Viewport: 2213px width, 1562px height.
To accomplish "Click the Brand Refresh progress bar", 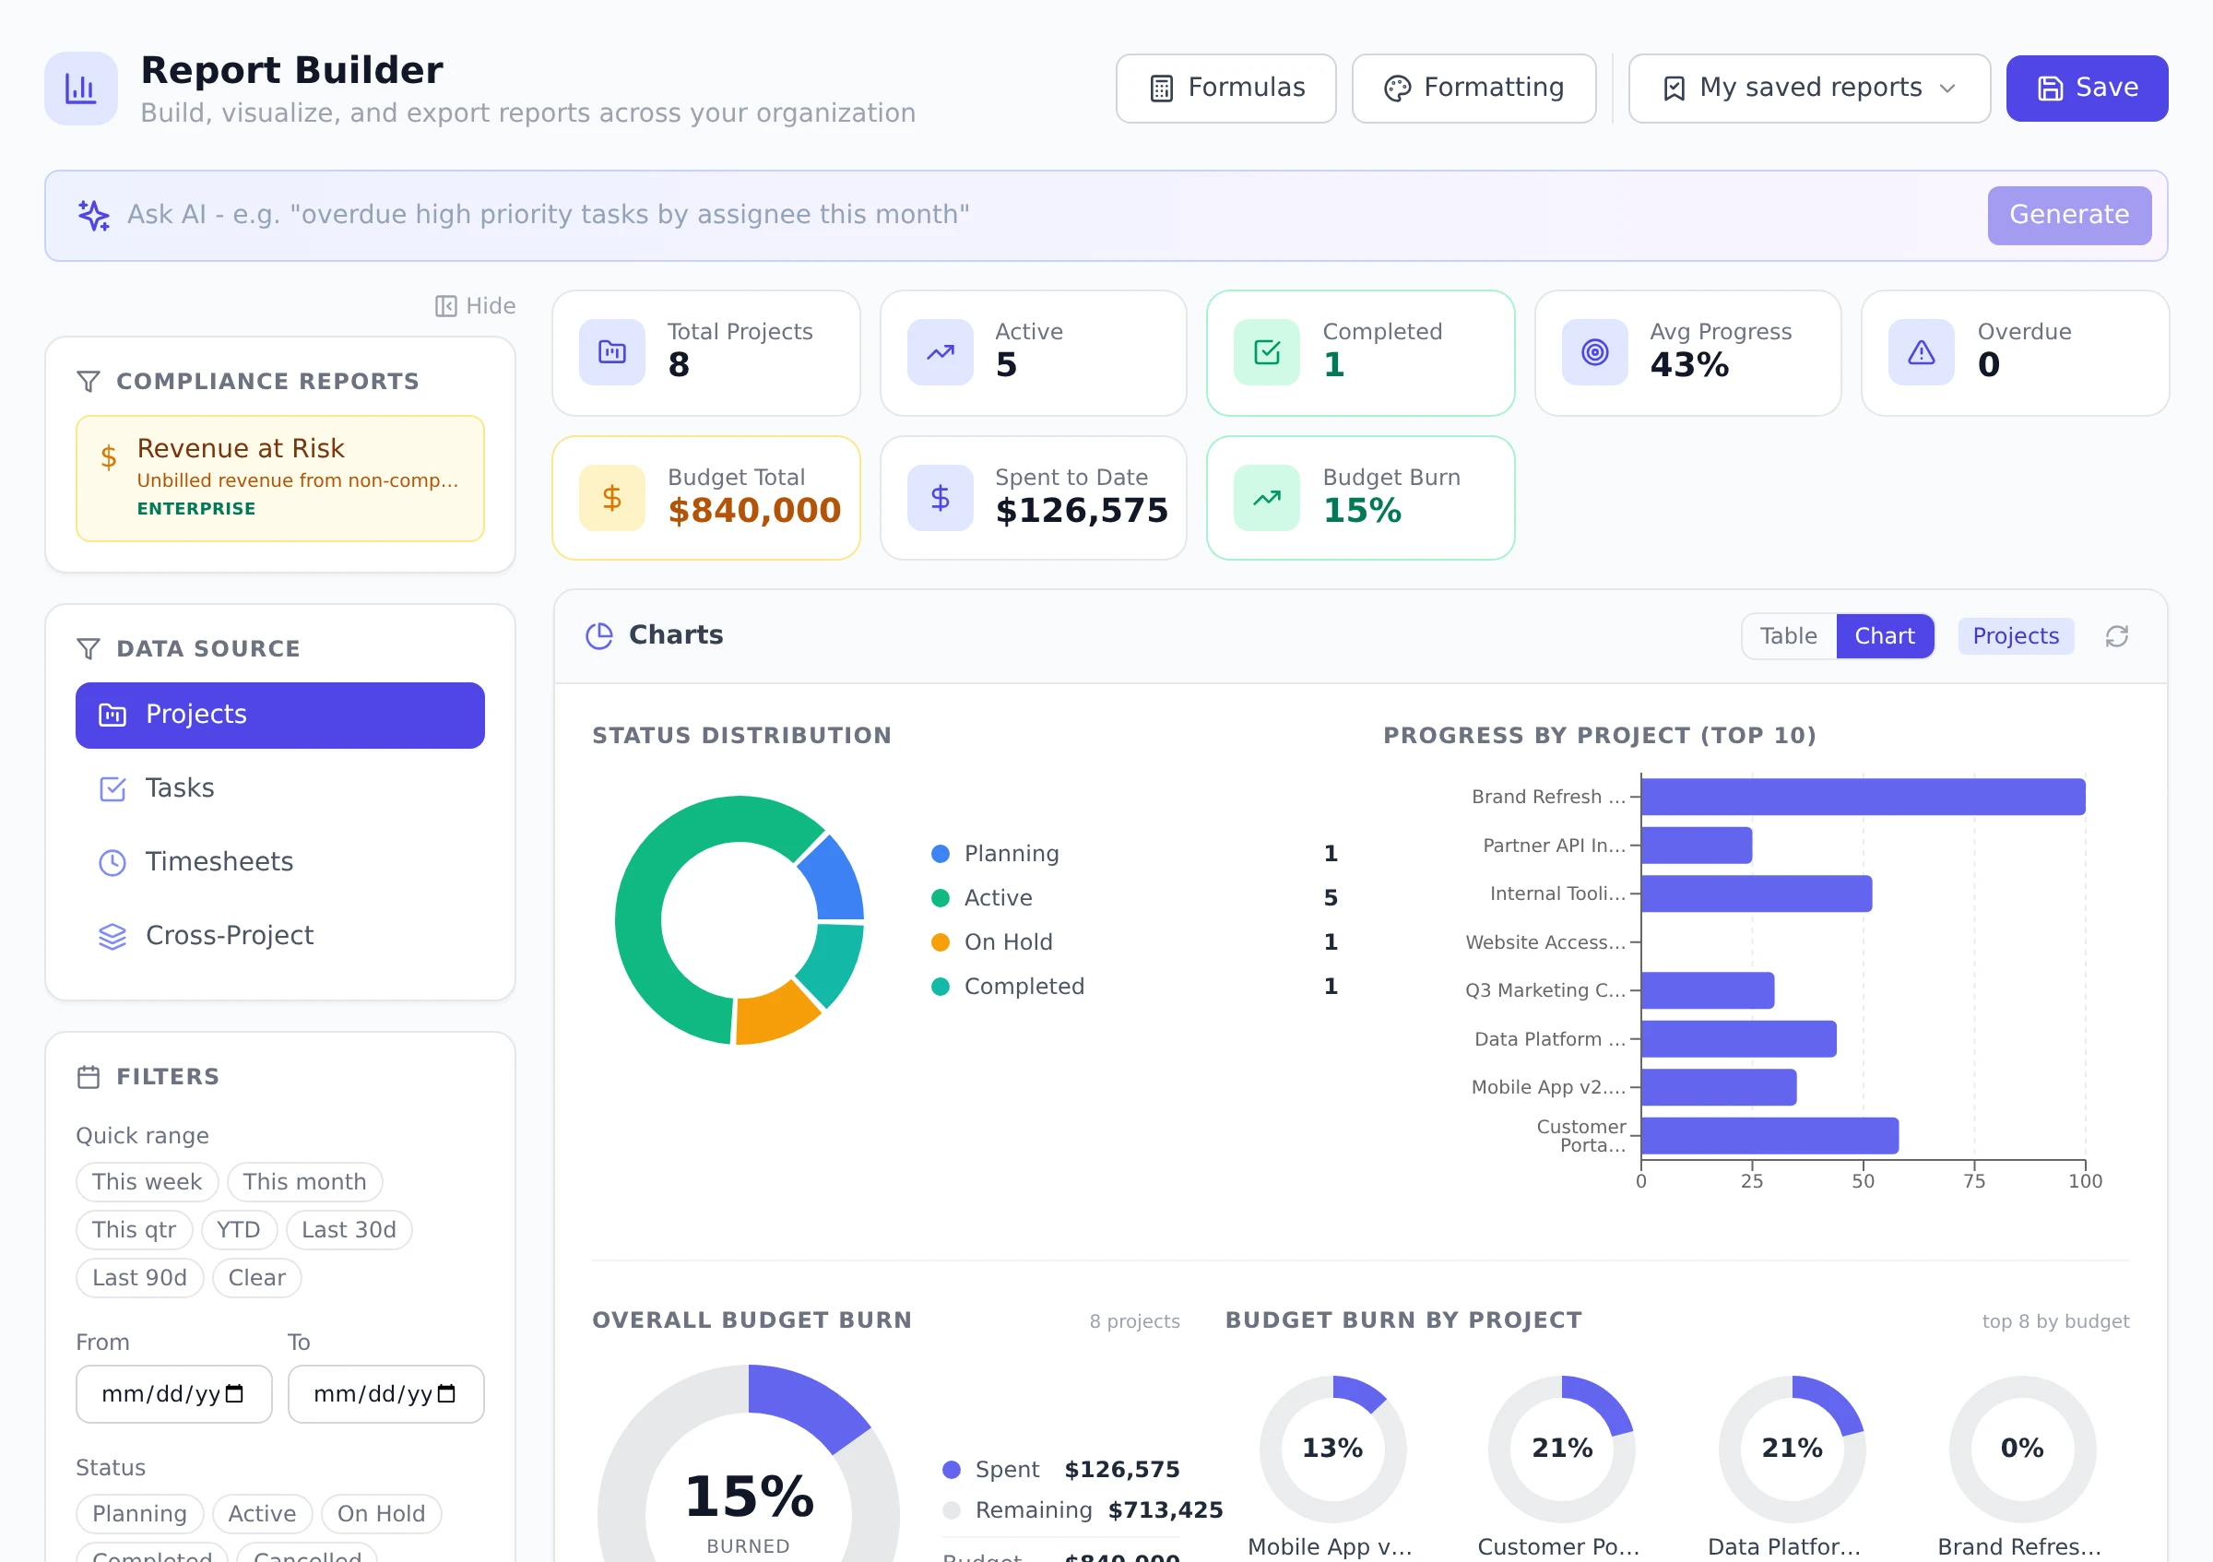I will [1864, 798].
